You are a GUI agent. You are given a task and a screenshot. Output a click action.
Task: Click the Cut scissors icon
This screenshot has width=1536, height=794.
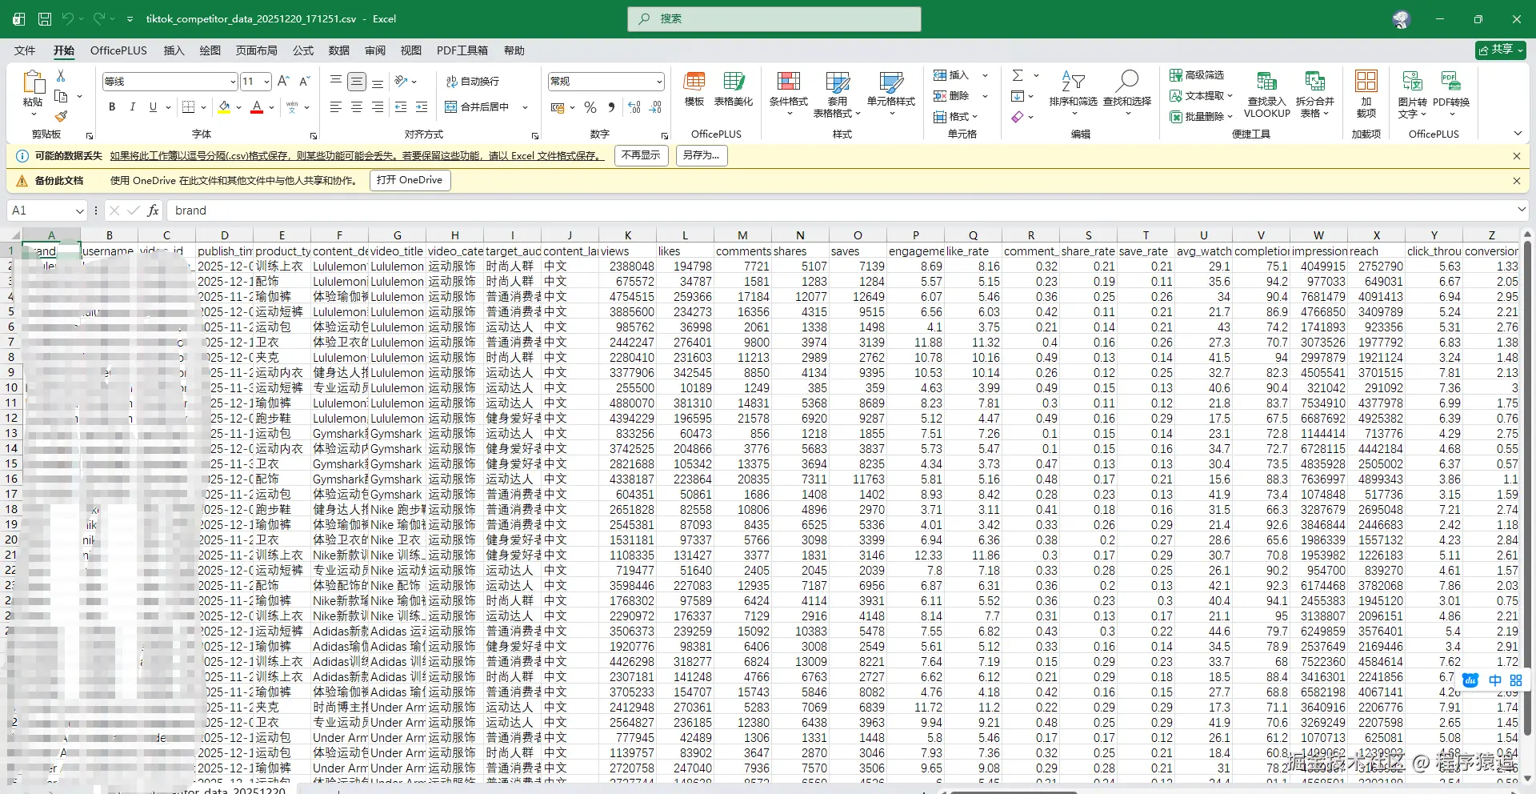coord(61,75)
